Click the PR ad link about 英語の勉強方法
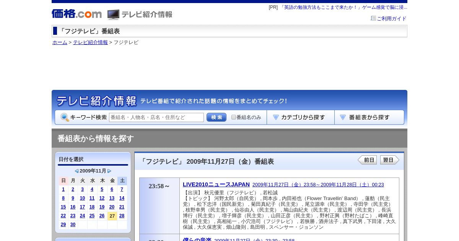The height and width of the screenshot is (241, 459). coord(343,7)
